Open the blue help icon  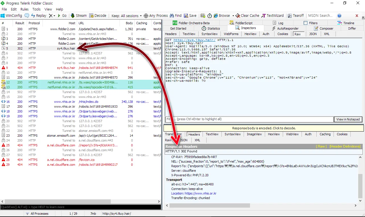[x=339, y=16]
